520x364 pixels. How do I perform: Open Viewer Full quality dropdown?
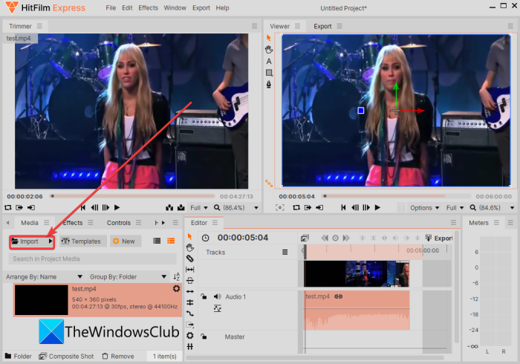click(455, 208)
